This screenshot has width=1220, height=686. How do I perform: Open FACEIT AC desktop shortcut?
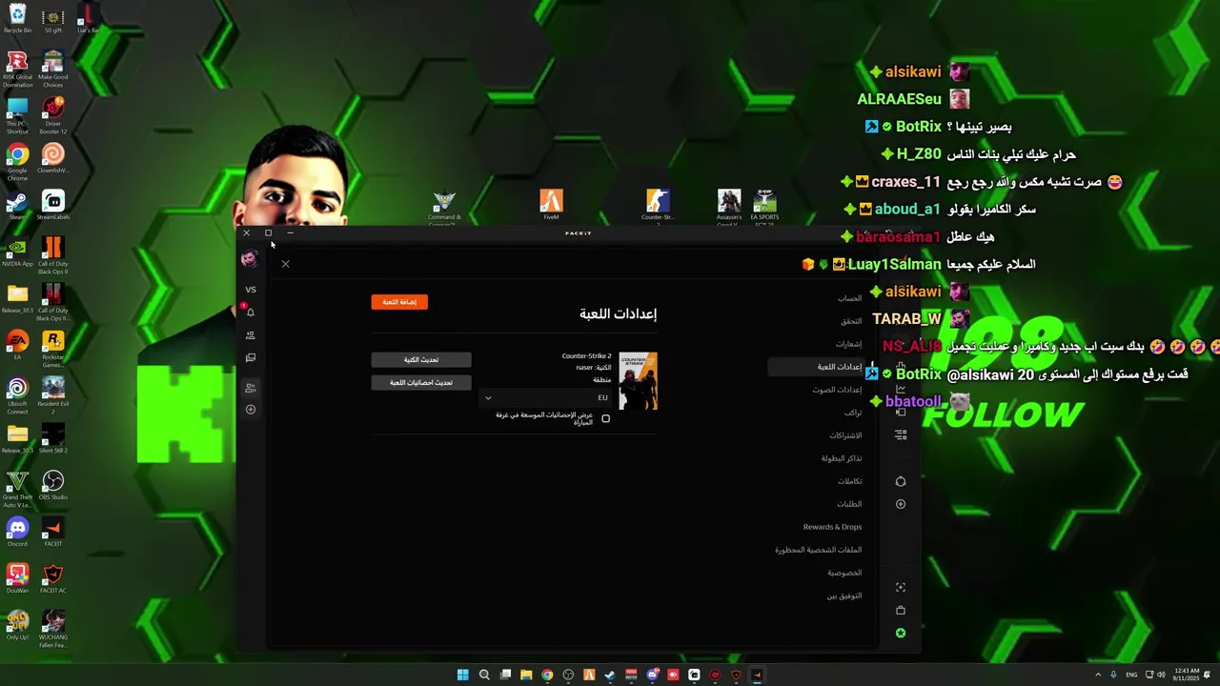tap(53, 579)
